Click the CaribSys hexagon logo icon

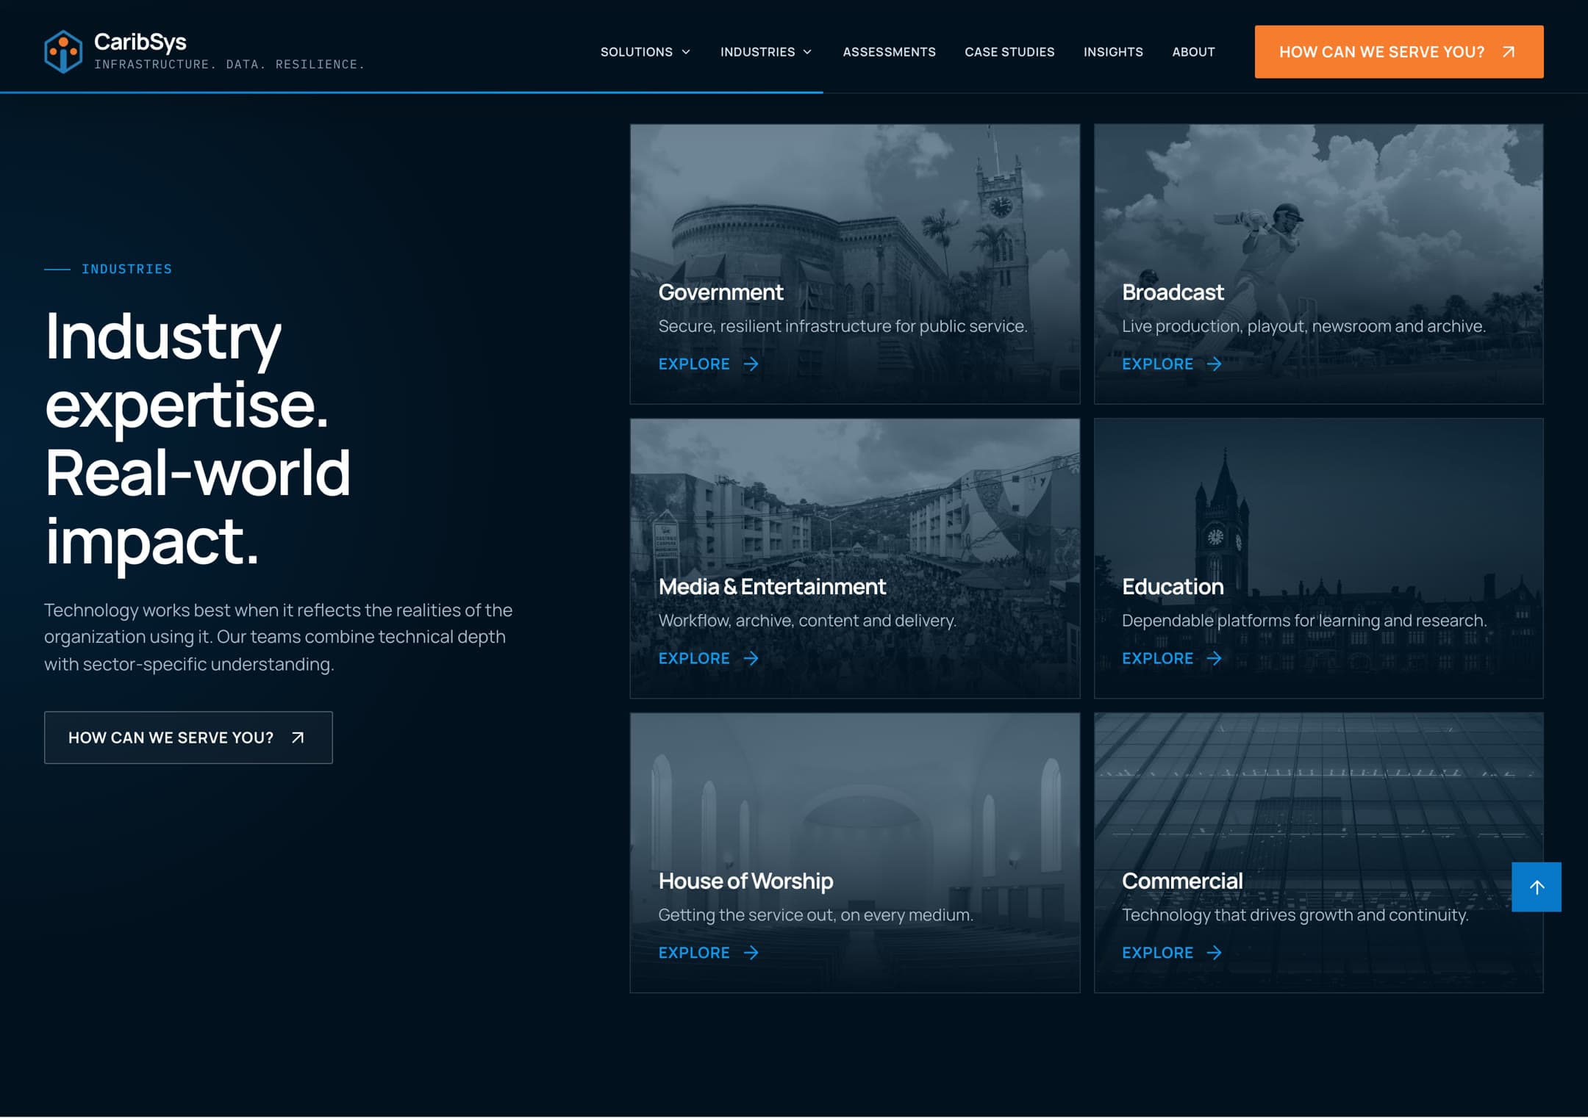click(63, 51)
